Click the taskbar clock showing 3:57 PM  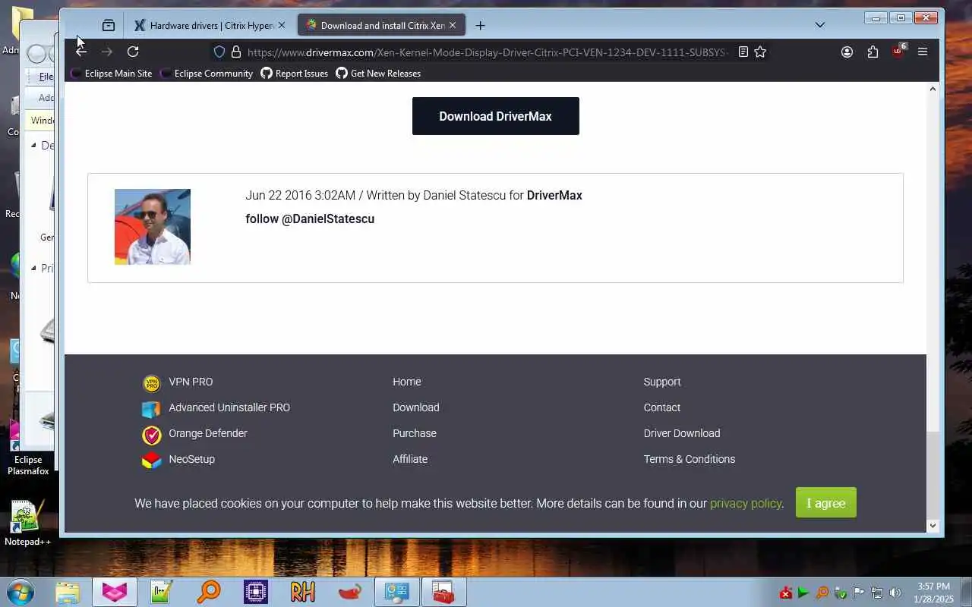[933, 593]
